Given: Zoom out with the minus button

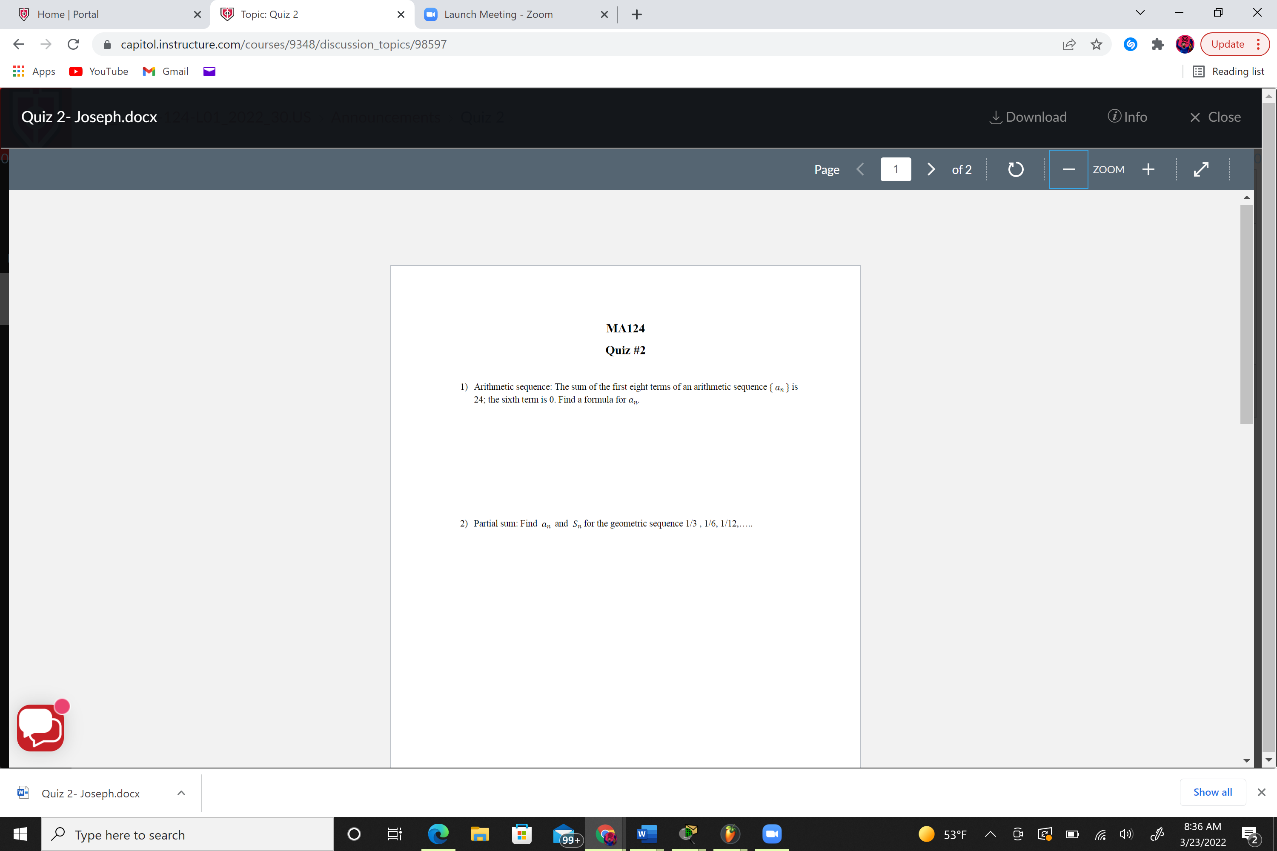Looking at the screenshot, I should (1068, 169).
